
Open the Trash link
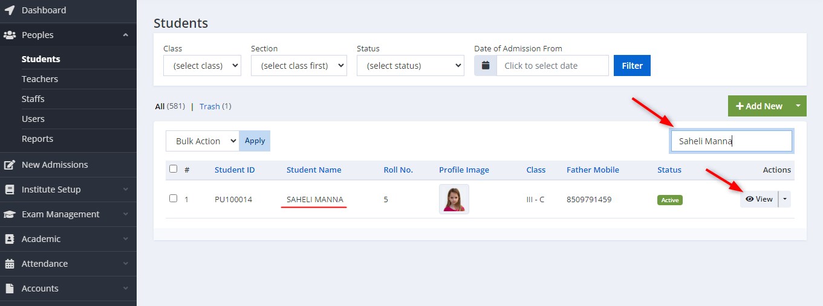tap(210, 106)
